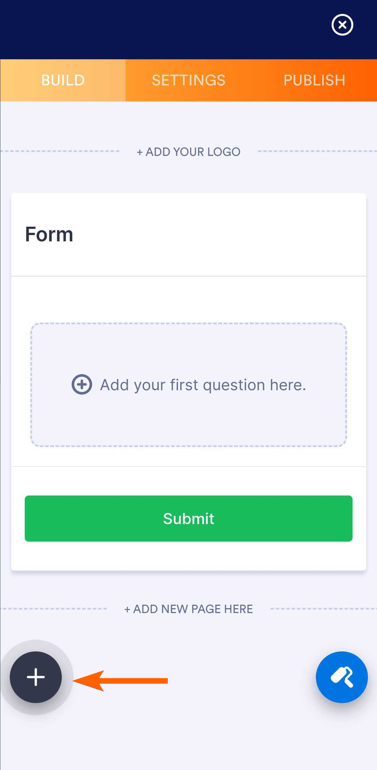This screenshot has height=770, width=377.
Task: Open the PUBLISH tab
Action: click(x=314, y=80)
